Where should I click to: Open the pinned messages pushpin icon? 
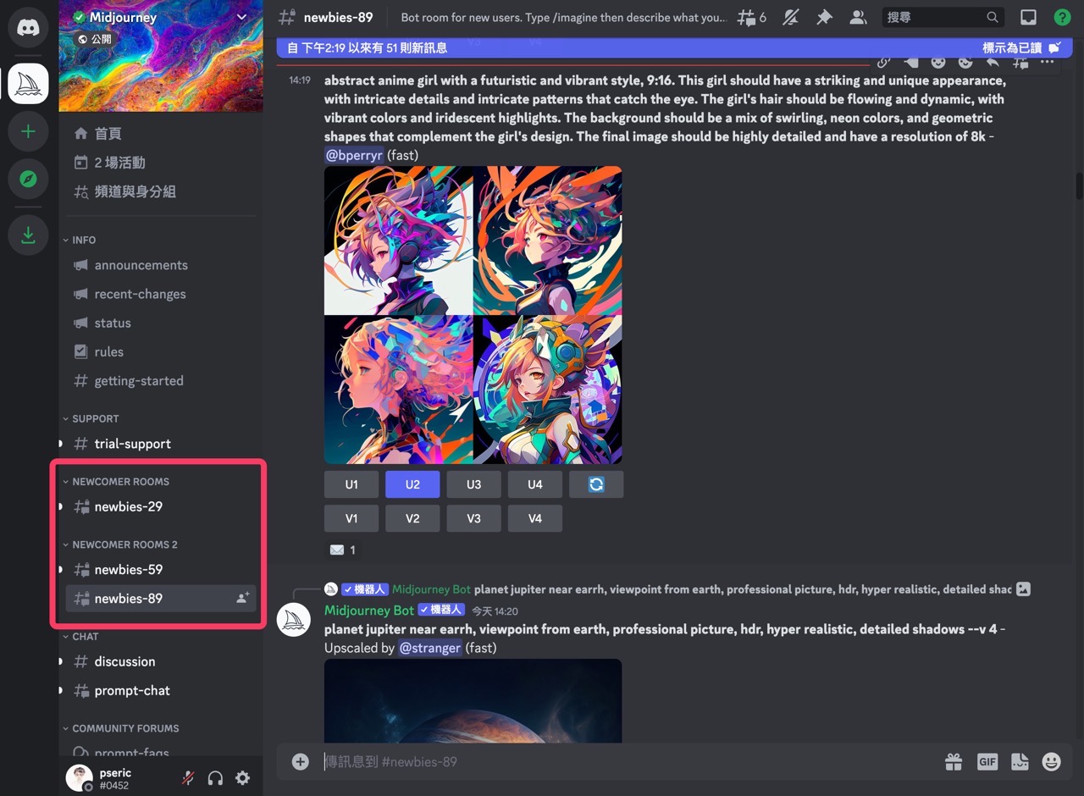click(824, 17)
